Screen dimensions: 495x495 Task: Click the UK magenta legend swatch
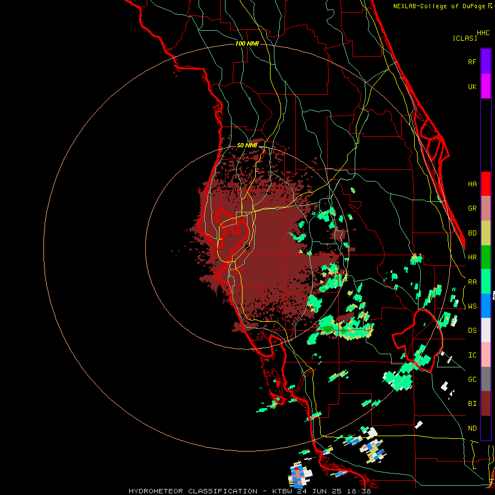click(486, 86)
